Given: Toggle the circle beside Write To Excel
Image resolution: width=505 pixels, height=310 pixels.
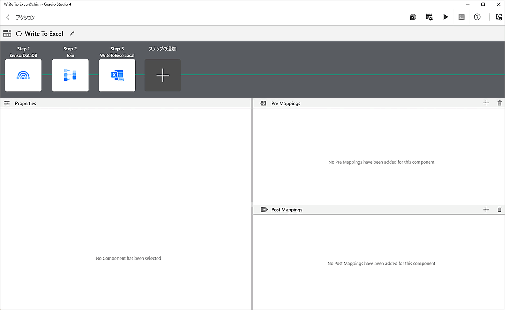Looking at the screenshot, I should click(x=19, y=34).
